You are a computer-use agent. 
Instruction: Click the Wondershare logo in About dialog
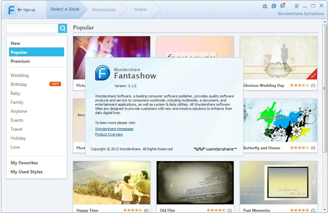click(x=215, y=149)
